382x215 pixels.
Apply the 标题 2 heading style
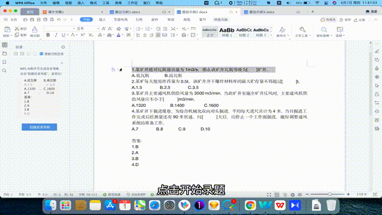coord(244,32)
